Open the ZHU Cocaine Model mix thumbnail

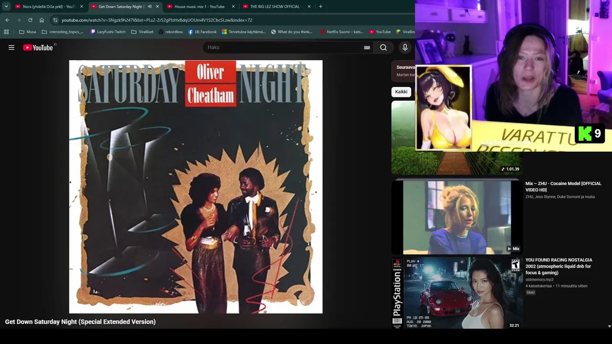(x=457, y=217)
